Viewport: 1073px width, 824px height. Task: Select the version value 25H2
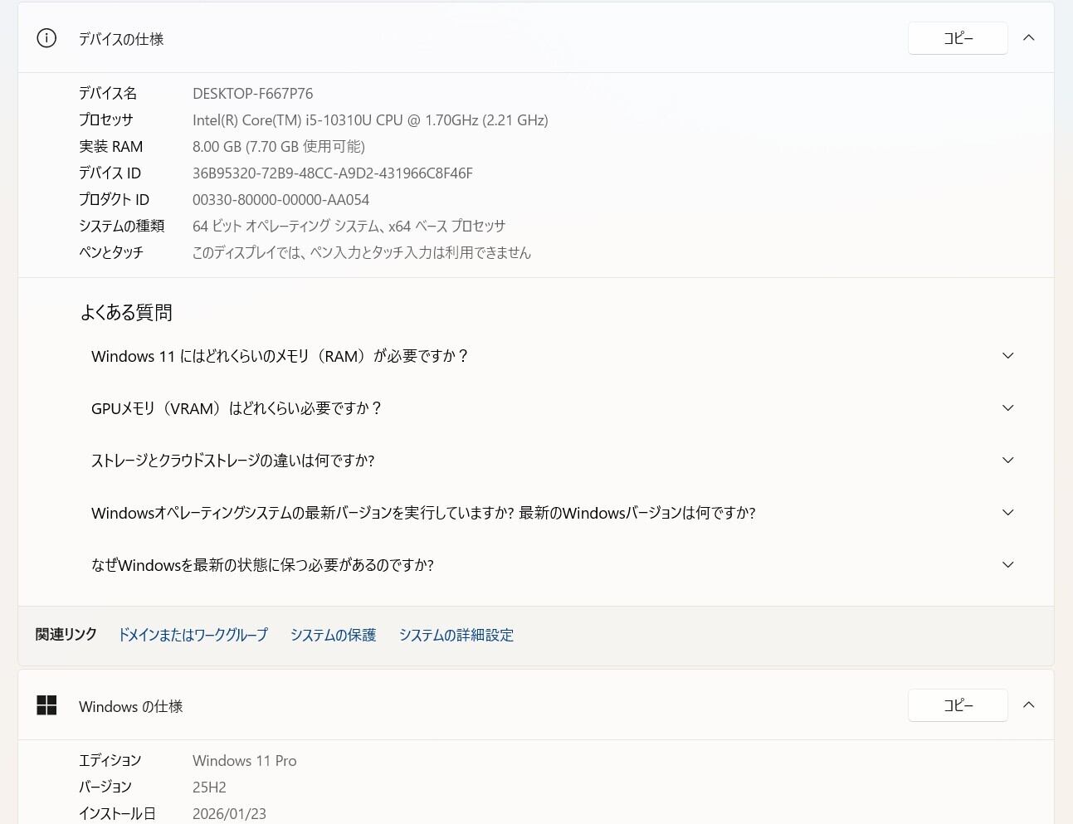click(x=209, y=787)
